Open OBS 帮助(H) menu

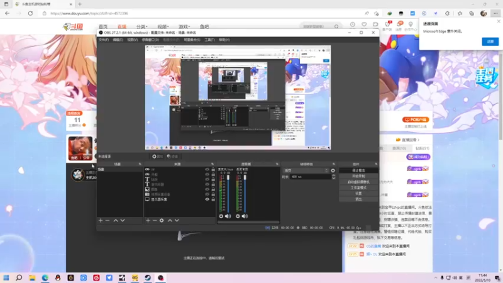pyautogui.click(x=224, y=40)
